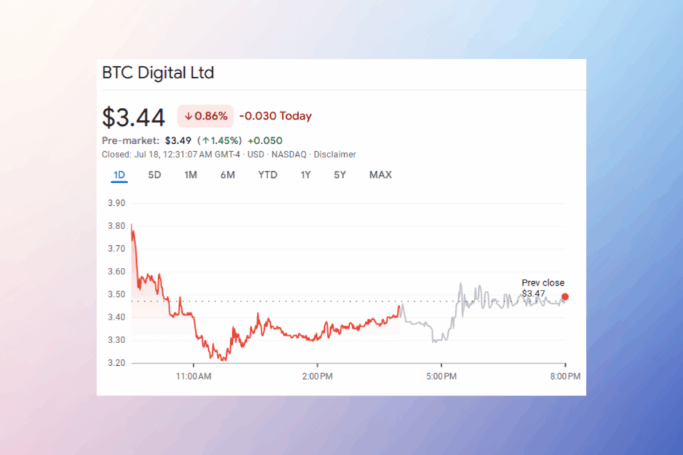Click the -0.030 Today change text
This screenshot has height=455, width=683.
pyautogui.click(x=275, y=116)
